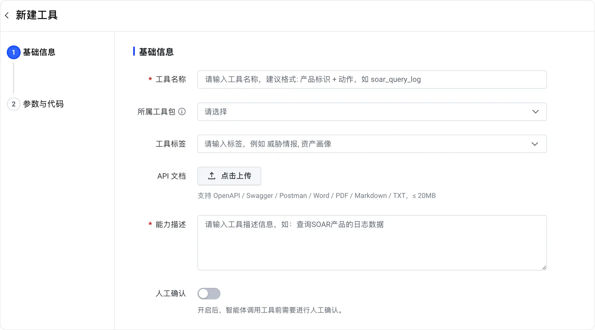595x330 pixels.
Task: Toggle the 人工确认 switch
Action: [x=209, y=294]
